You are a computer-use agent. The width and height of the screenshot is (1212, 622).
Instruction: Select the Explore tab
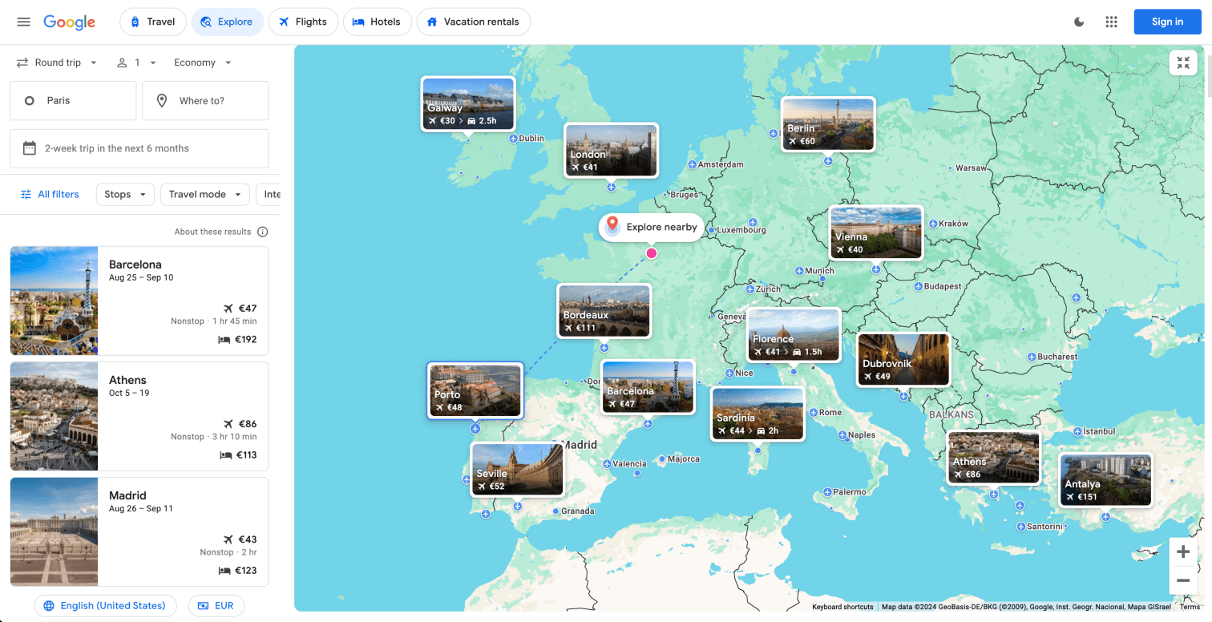(228, 22)
